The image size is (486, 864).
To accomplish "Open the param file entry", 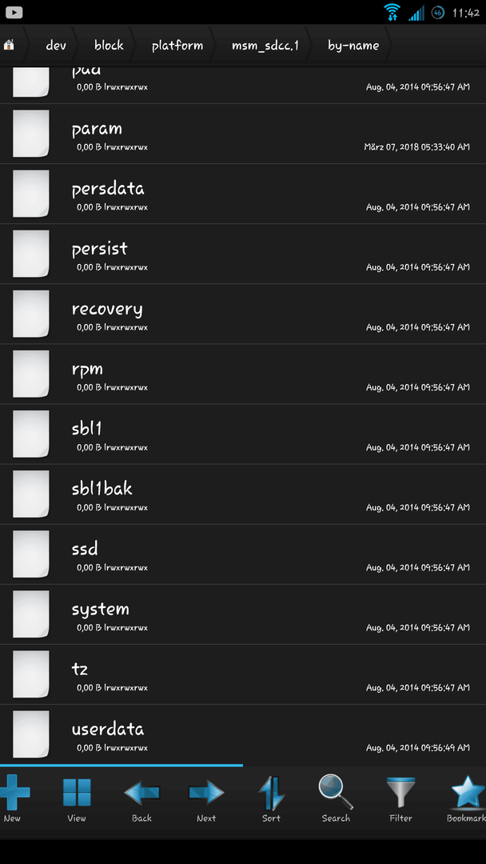I will (243, 134).
